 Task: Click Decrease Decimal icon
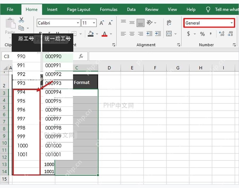[230, 33]
